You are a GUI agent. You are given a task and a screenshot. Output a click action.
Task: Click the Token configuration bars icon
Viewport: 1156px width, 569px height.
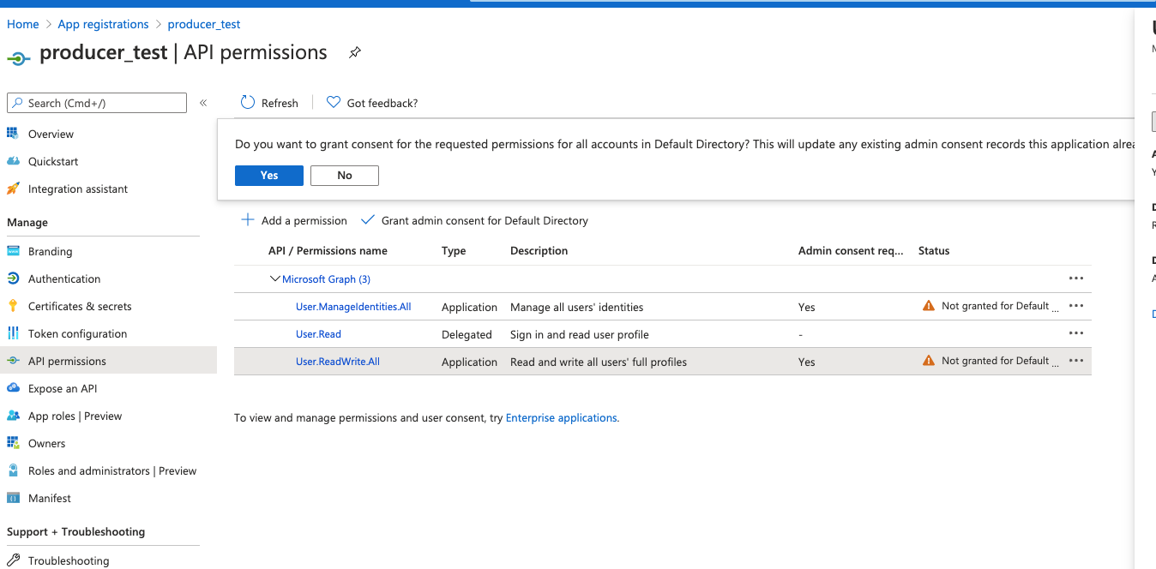coord(13,333)
